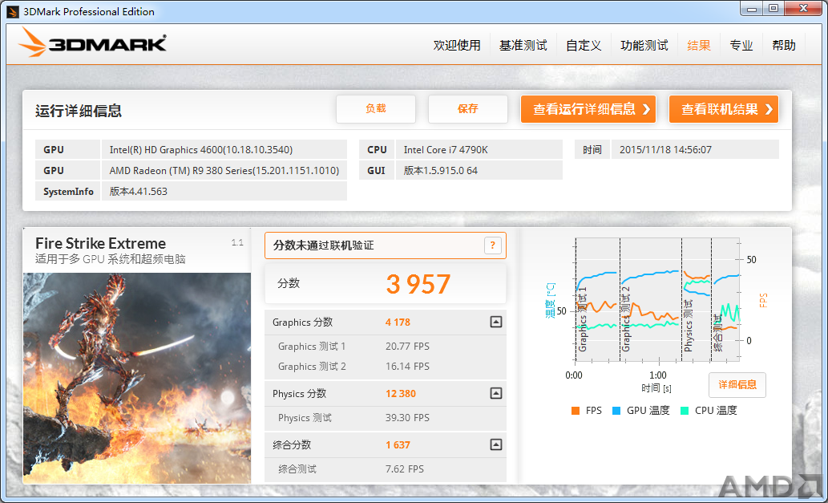Click the combined score 1 637
828x503 pixels.
398,445
